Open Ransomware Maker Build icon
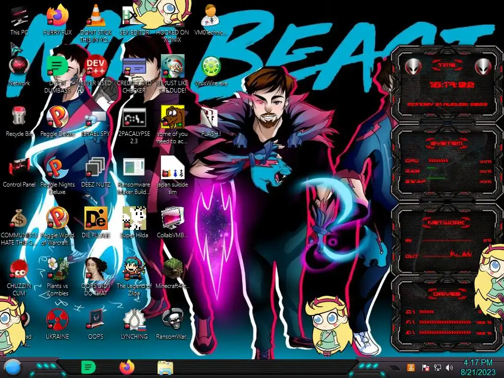 (x=134, y=176)
